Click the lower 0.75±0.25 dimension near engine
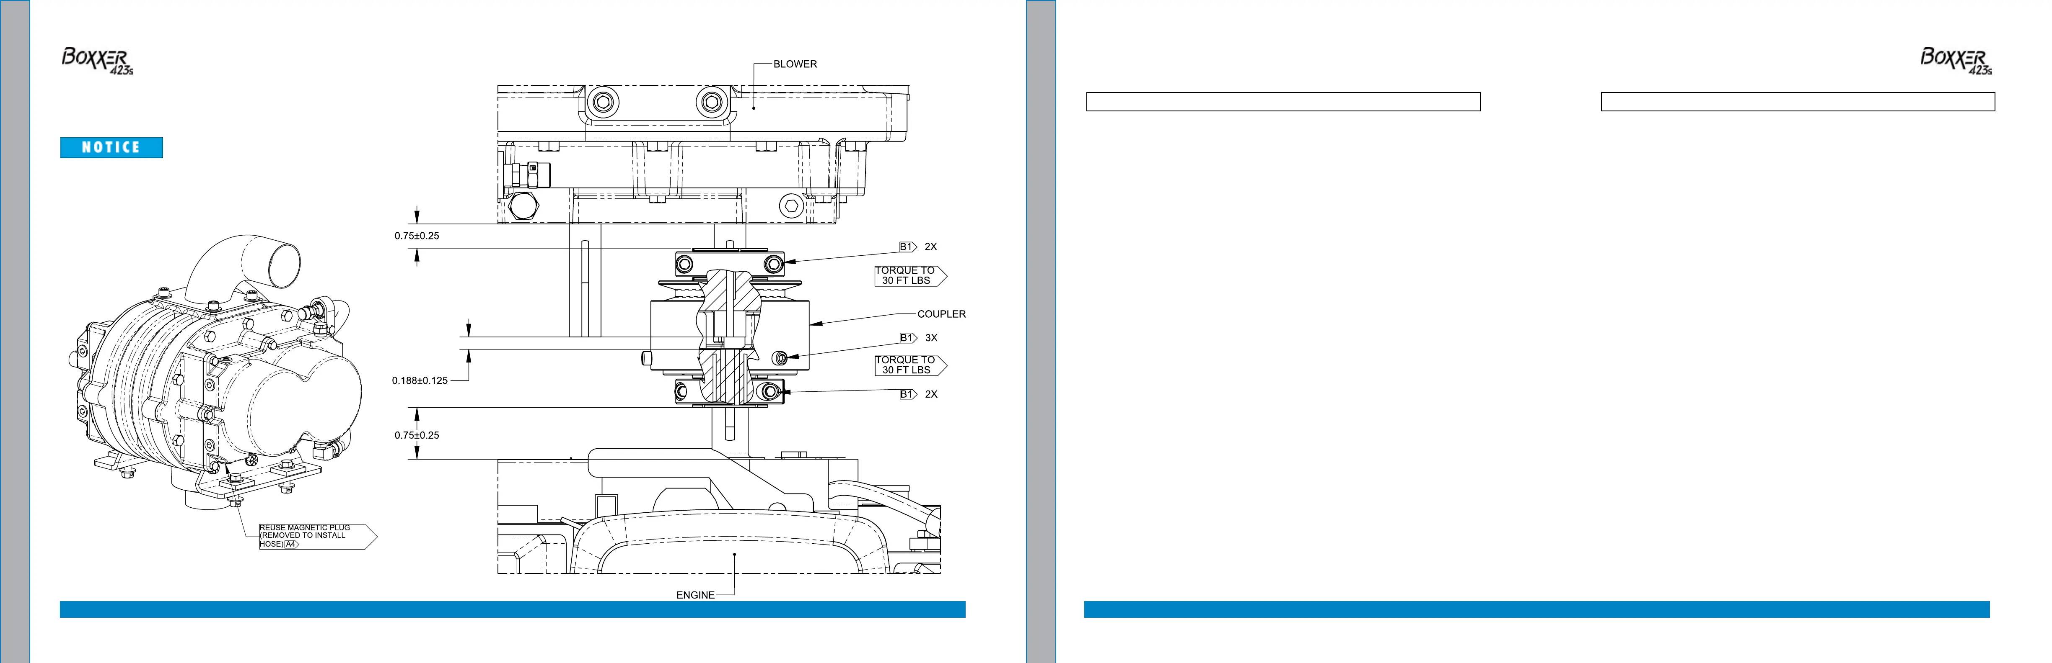The width and height of the screenshot is (2052, 663). pyautogui.click(x=417, y=435)
